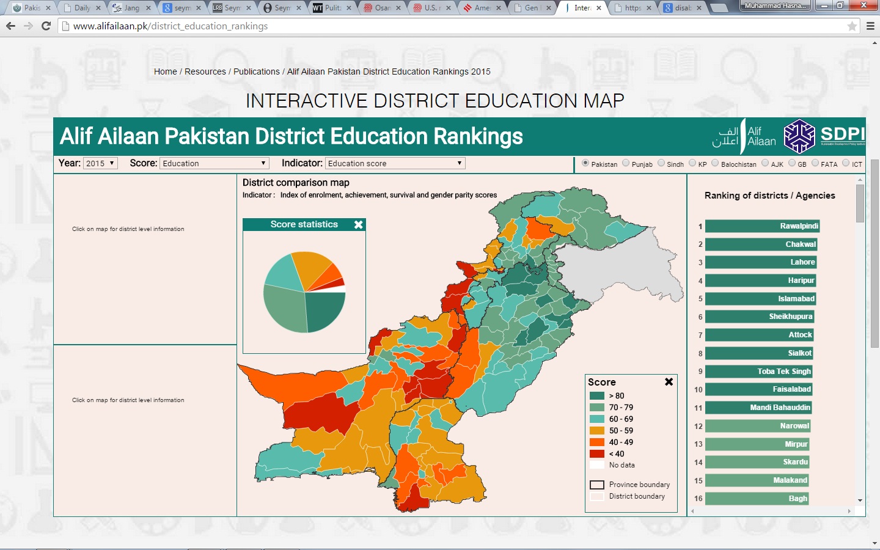This screenshot has width=880, height=550.
Task: Click Mandi Bahauddin ranking bar
Action: click(x=758, y=408)
